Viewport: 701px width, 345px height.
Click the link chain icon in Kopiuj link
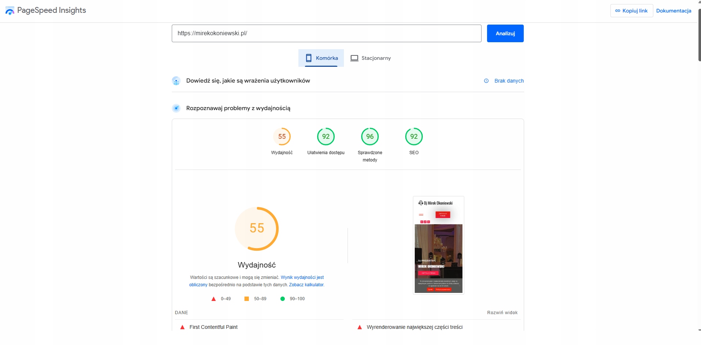618,11
